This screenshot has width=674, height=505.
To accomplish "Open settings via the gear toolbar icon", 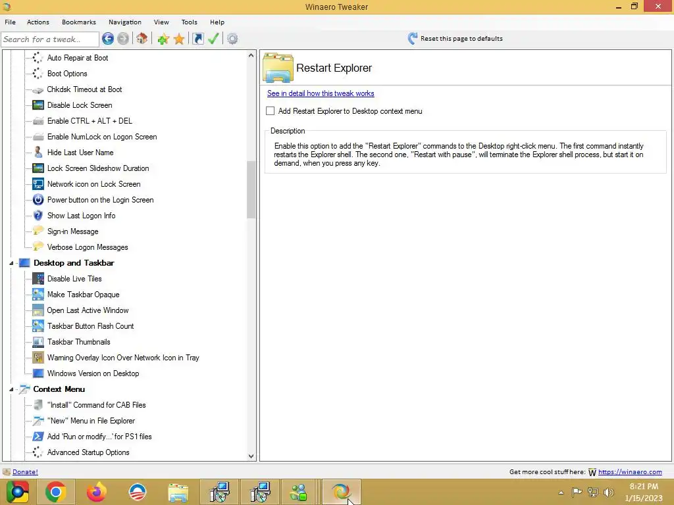I will (x=232, y=39).
